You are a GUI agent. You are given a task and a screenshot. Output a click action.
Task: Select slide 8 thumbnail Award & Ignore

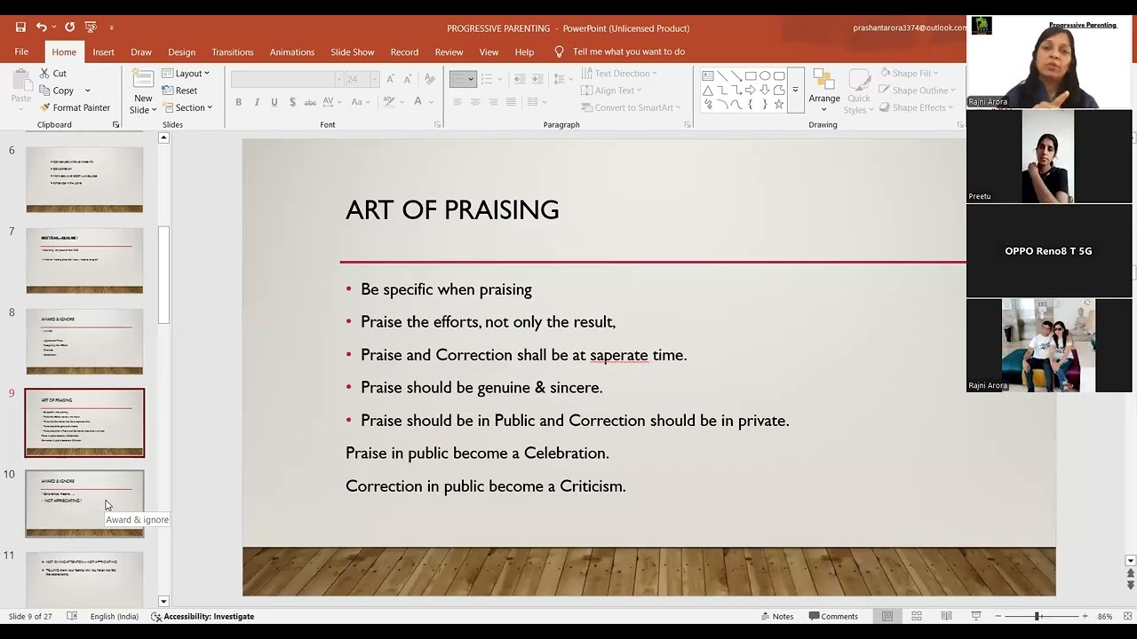coord(84,341)
